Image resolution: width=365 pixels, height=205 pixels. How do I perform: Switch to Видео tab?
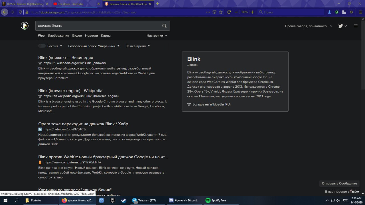coord(77,36)
